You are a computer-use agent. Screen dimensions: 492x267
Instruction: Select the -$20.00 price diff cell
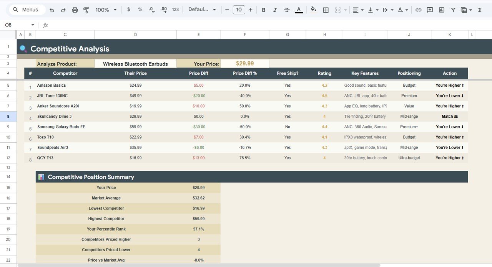(x=199, y=96)
